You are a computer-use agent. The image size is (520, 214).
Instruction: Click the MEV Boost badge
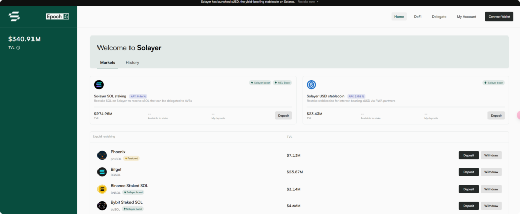pyautogui.click(x=282, y=83)
